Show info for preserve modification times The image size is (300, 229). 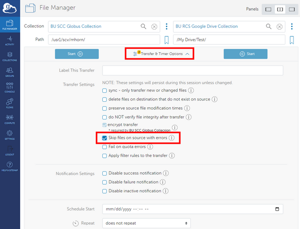[187, 108]
